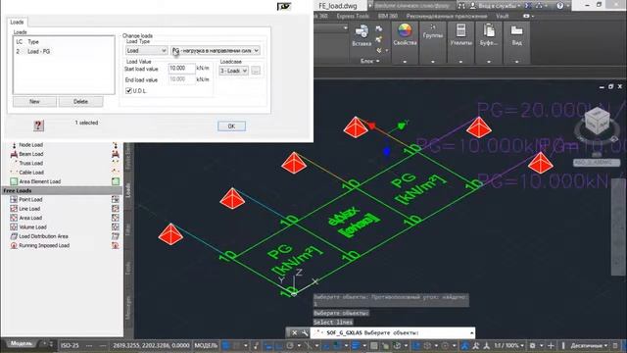
Task: Open the vertical Loads palette tab
Action: [128, 189]
